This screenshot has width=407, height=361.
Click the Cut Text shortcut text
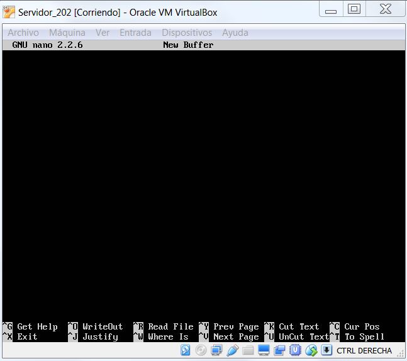click(x=299, y=326)
